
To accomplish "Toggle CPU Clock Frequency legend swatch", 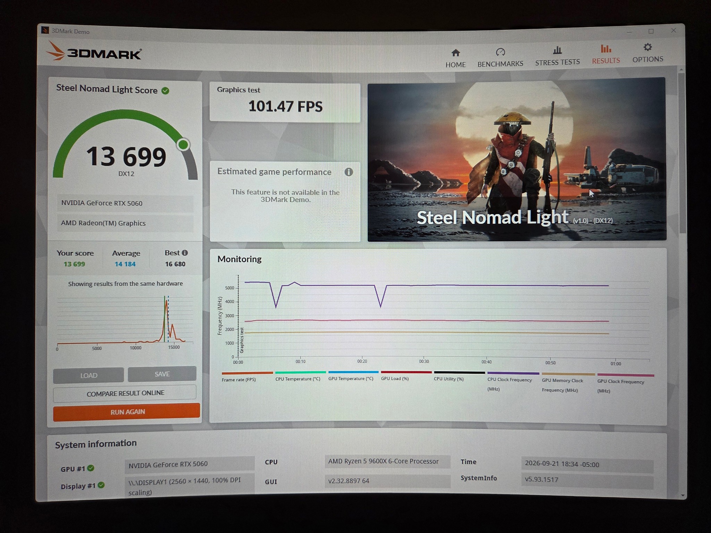I will click(513, 373).
